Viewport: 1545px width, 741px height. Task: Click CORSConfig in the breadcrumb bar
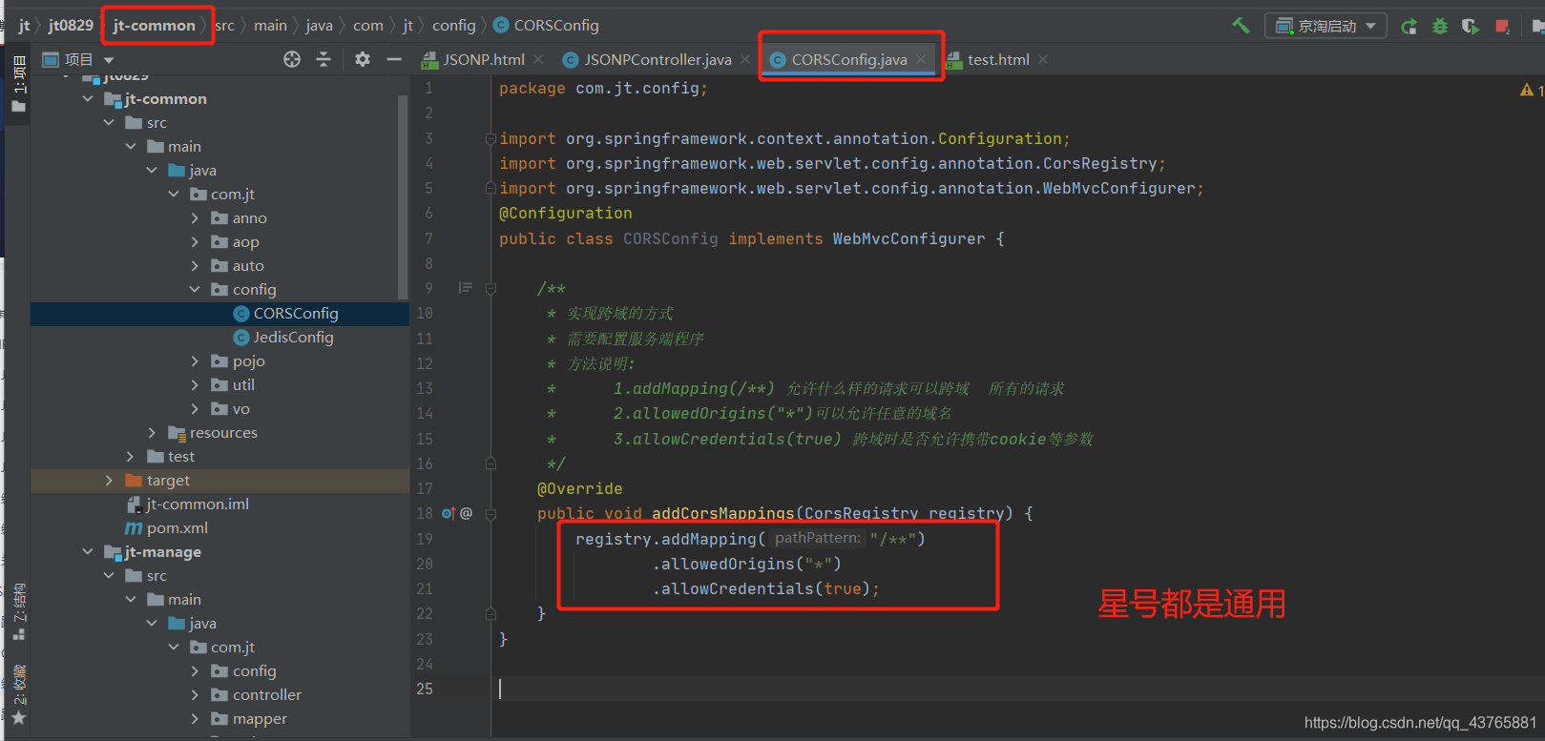coord(546,26)
